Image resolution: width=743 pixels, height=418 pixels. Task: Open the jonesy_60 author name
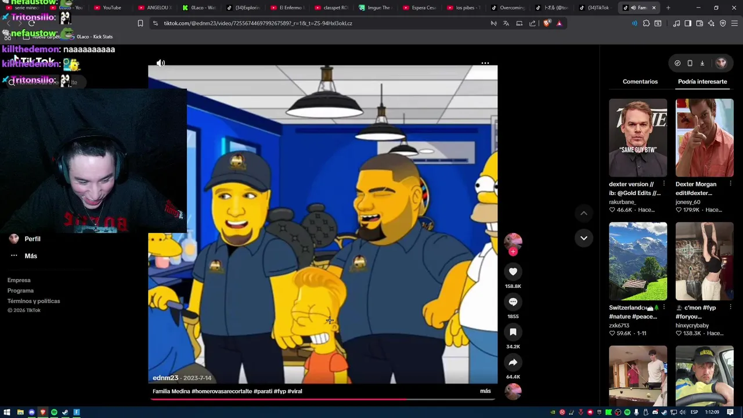pyautogui.click(x=688, y=202)
